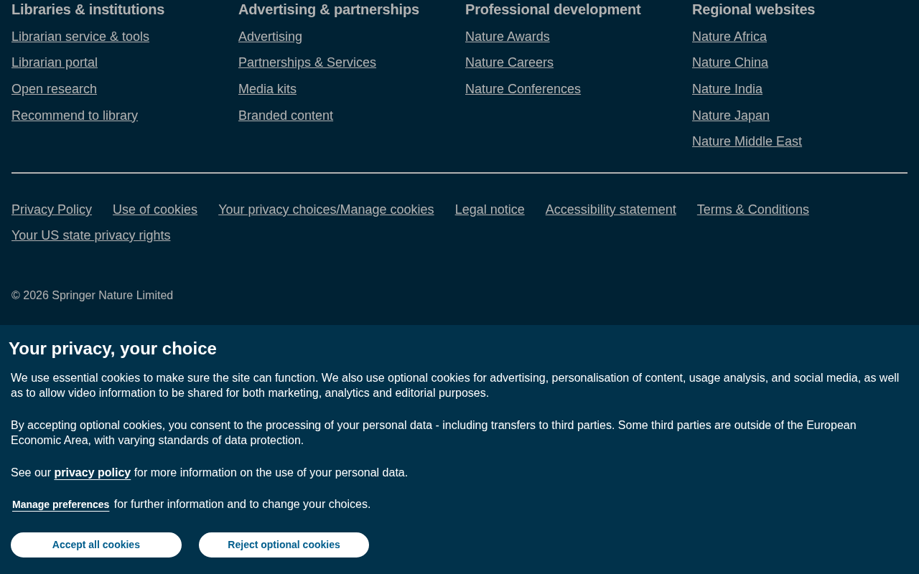The image size is (919, 574).
Task: Visit the Nature Middle East site
Action: [x=747, y=141]
